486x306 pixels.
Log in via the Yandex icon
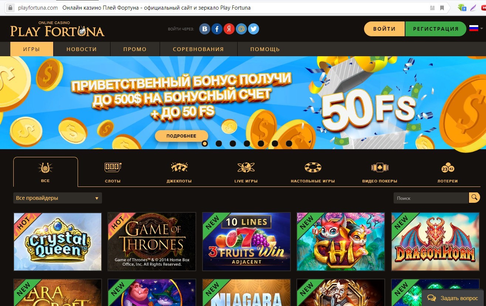[229, 29]
